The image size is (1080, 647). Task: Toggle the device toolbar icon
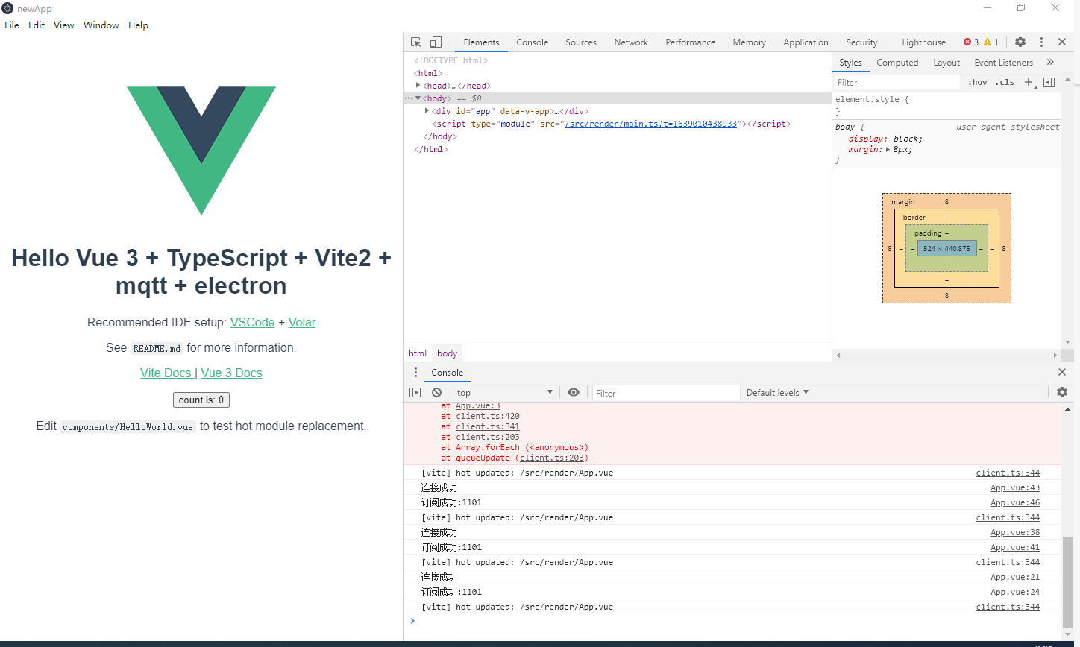[436, 42]
